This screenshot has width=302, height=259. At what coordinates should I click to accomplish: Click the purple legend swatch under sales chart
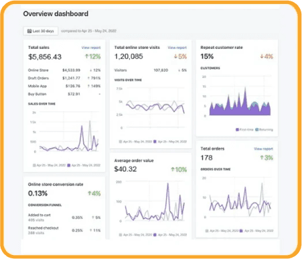(69, 165)
